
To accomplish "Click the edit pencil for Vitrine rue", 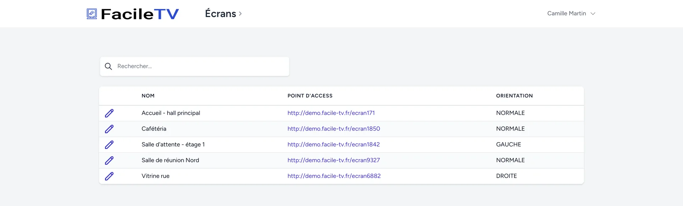I will tap(109, 176).
